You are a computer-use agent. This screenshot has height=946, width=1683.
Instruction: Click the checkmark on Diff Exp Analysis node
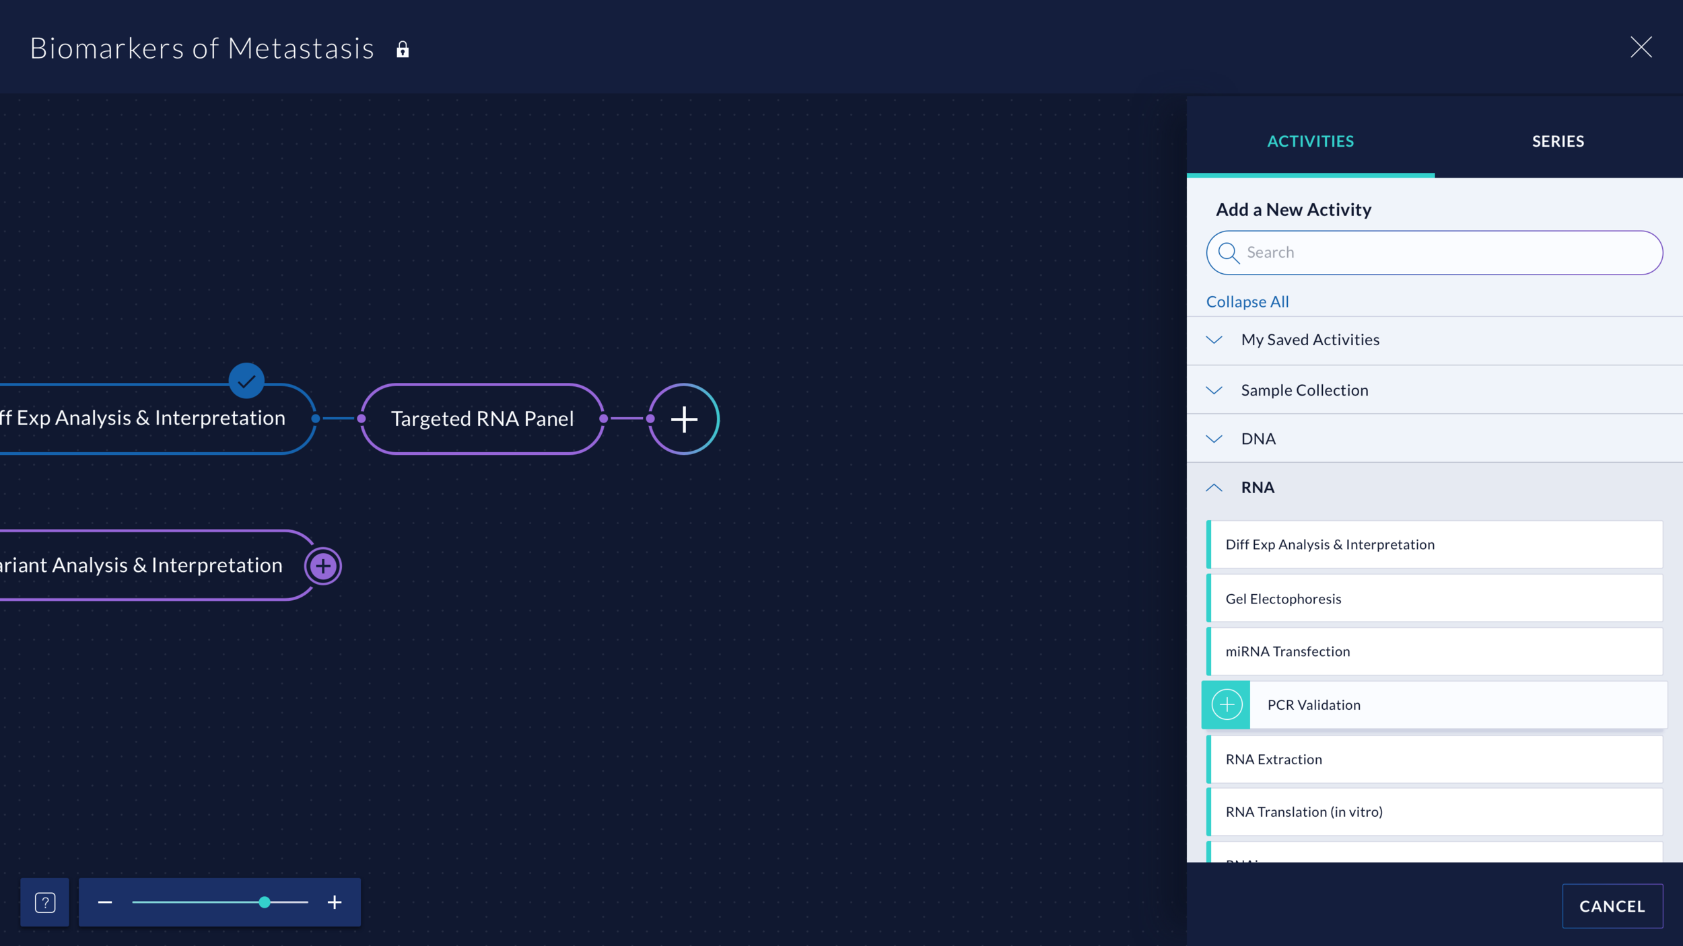click(x=246, y=381)
